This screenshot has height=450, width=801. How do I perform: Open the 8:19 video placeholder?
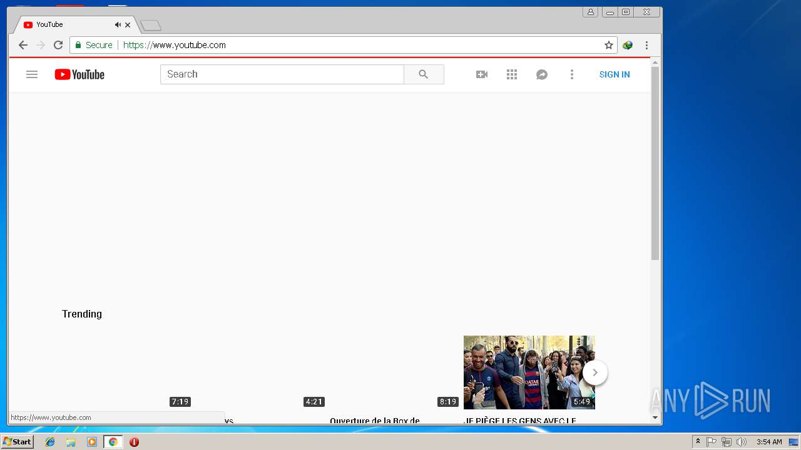pyautogui.click(x=395, y=372)
